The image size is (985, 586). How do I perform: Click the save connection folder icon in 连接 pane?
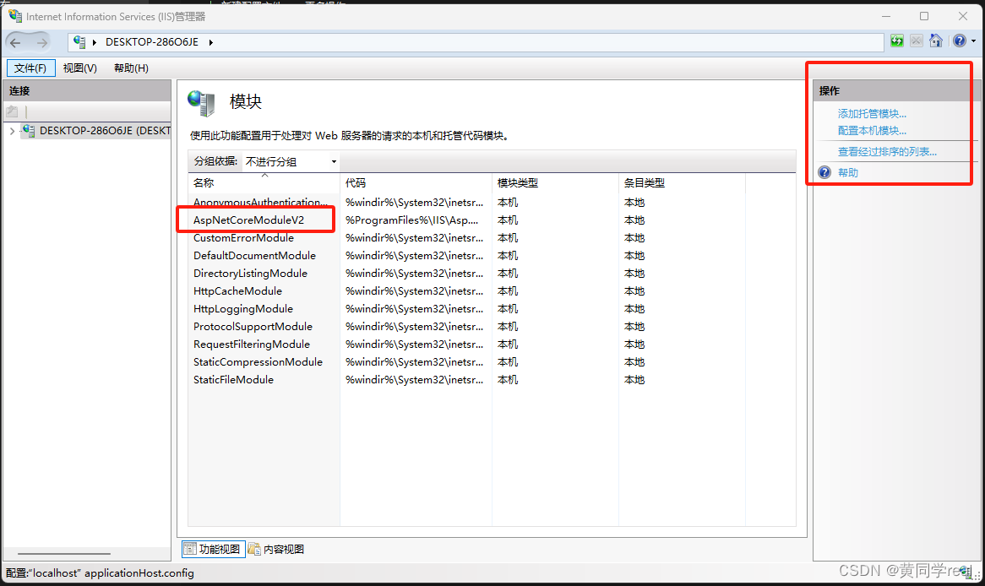point(12,111)
